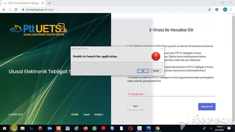
Task: Close the UETS browser tab
Action: pyautogui.click(x=43, y=3)
